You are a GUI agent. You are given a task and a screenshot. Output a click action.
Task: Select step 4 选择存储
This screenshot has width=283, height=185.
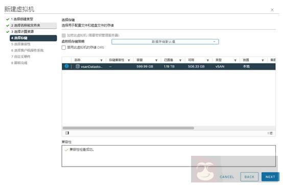pyautogui.click(x=33, y=38)
